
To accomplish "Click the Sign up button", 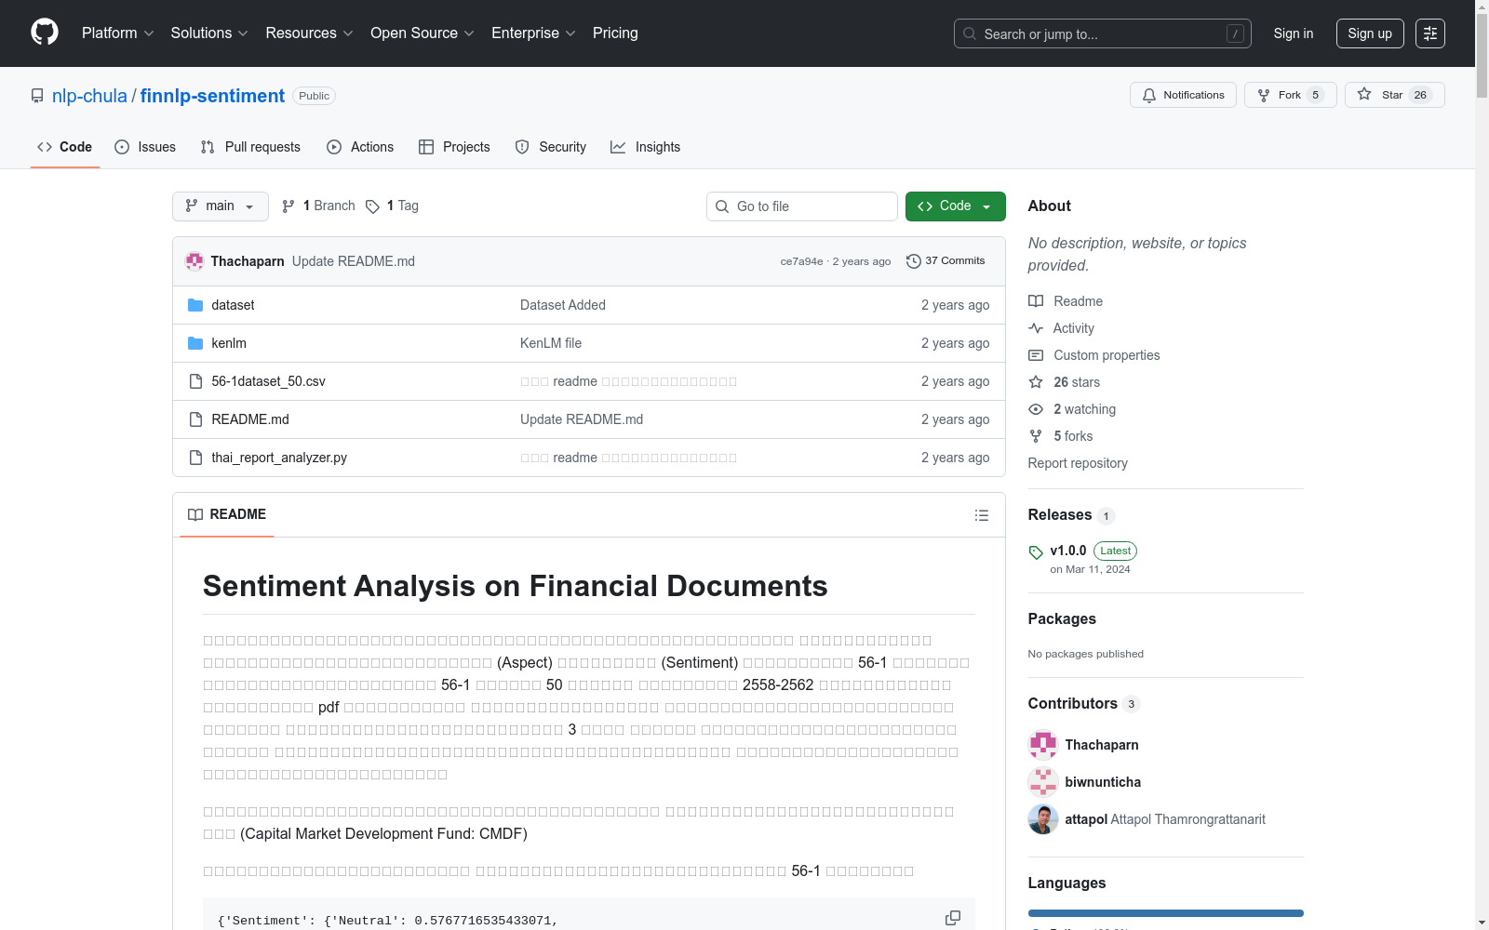I will pyautogui.click(x=1370, y=33).
